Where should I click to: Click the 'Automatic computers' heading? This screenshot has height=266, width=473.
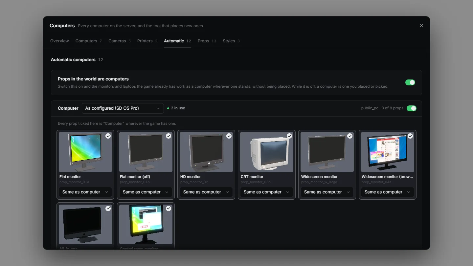(73, 59)
